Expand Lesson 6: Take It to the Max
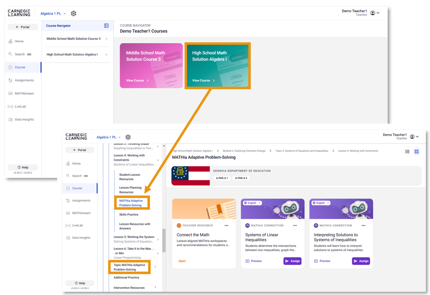 (x=158, y=254)
